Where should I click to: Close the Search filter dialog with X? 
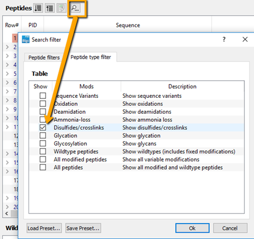(x=245, y=39)
